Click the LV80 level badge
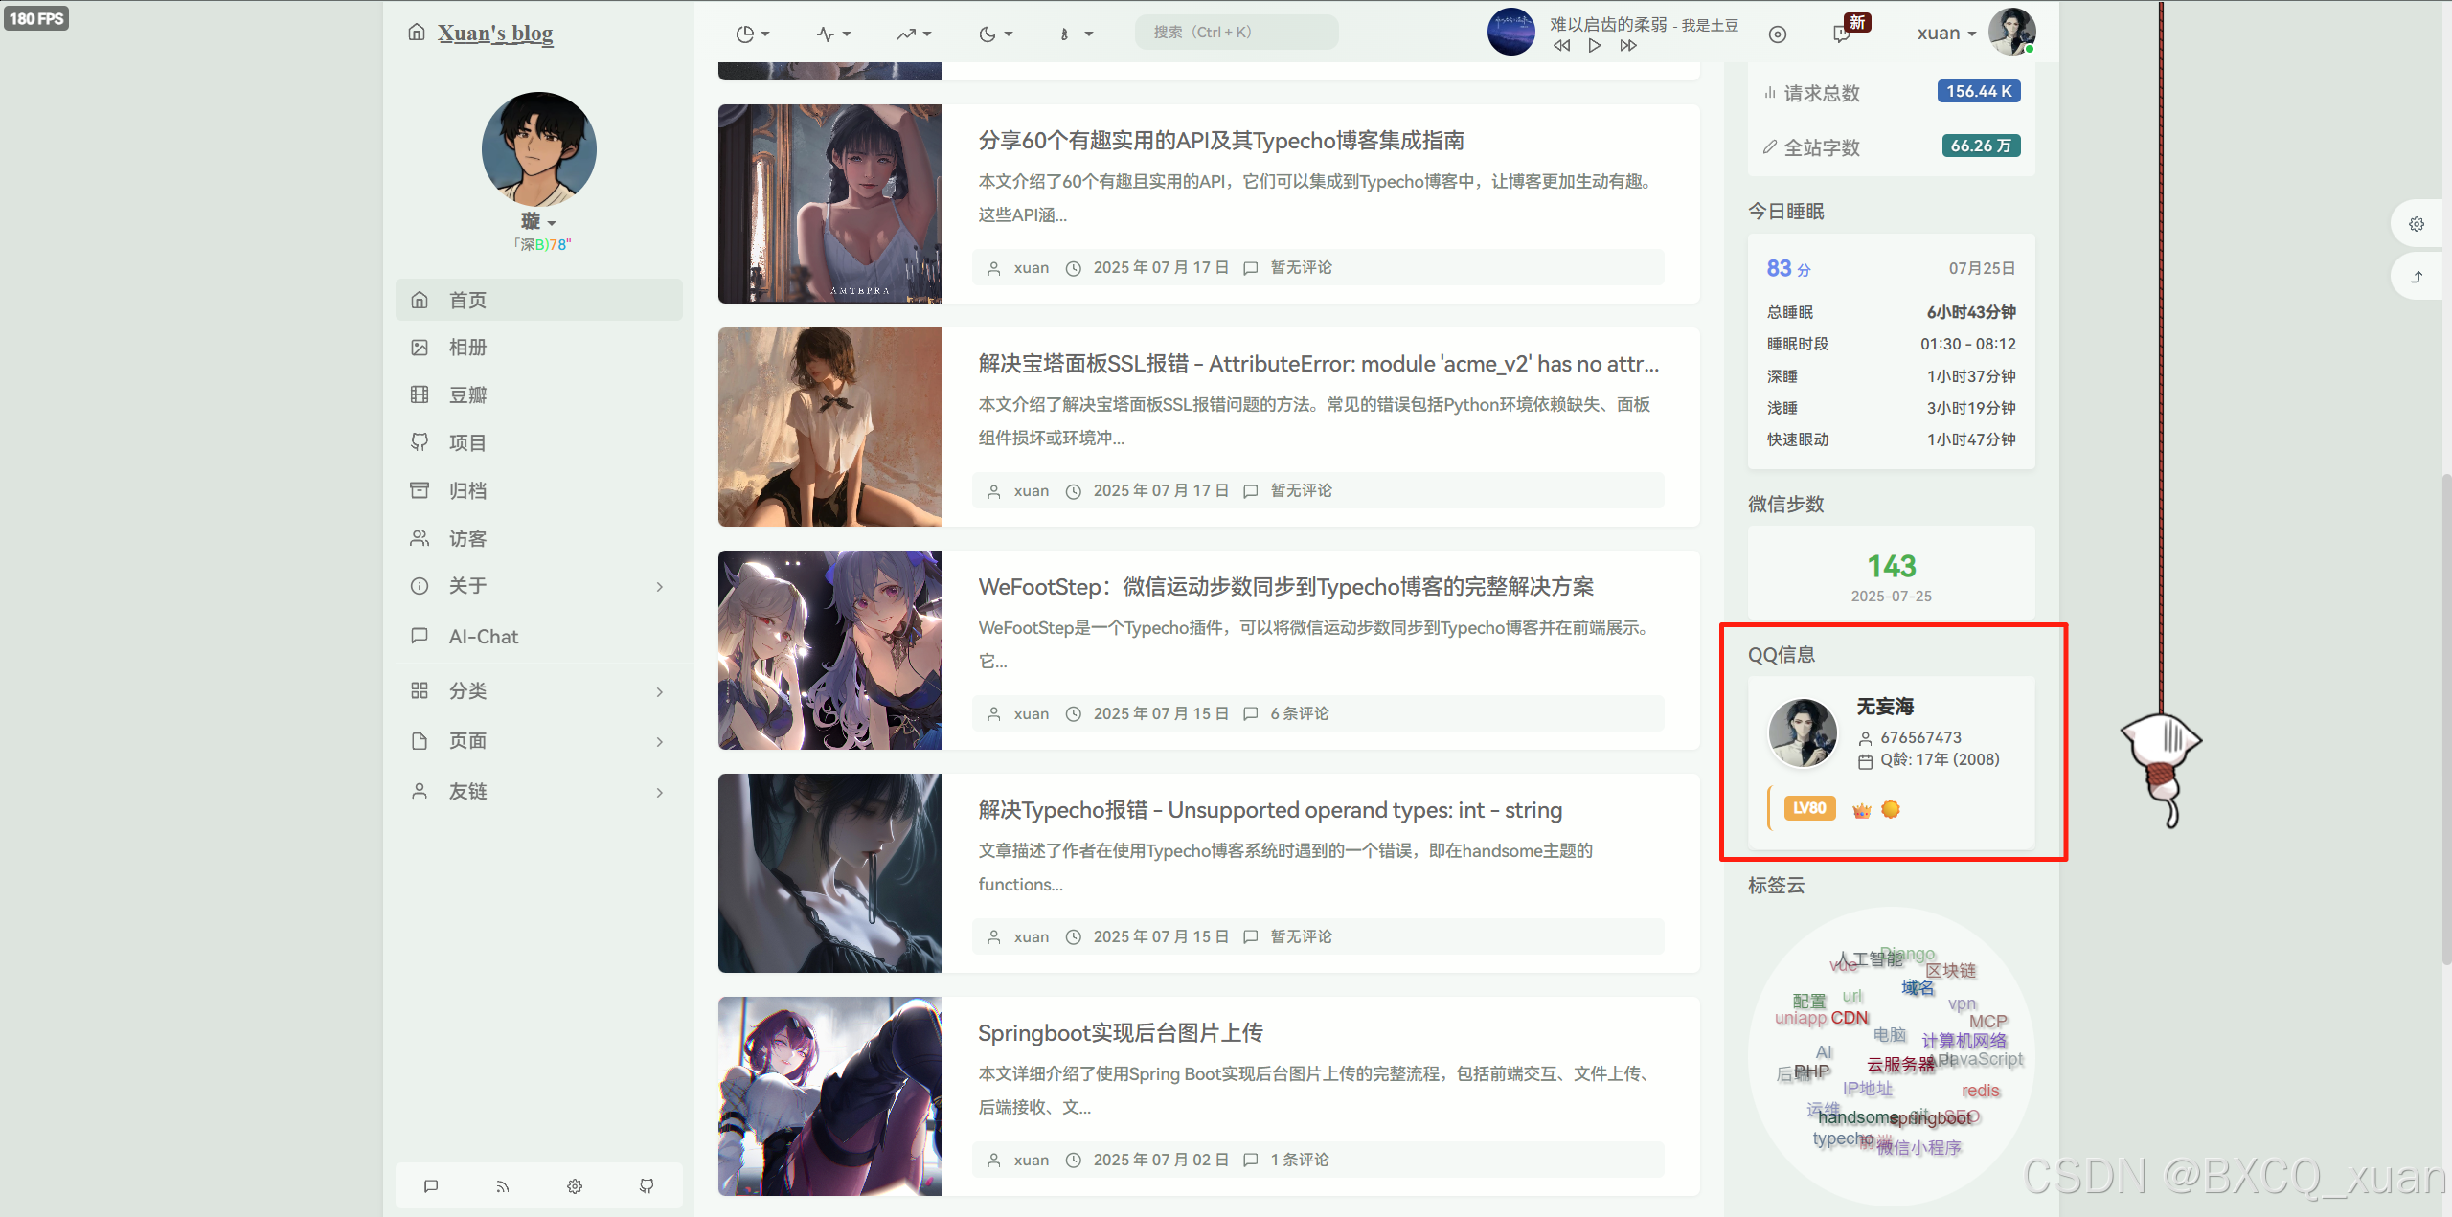2452x1217 pixels. 1809,808
